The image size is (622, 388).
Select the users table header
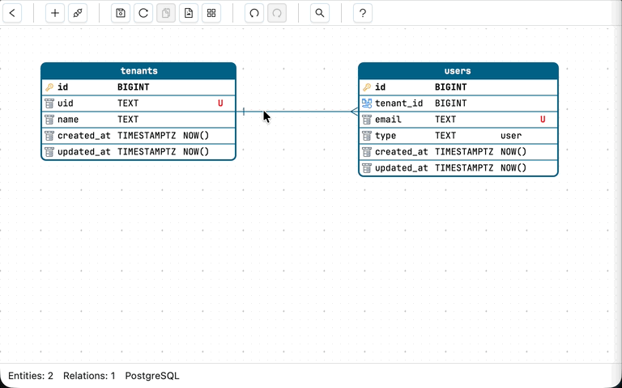(x=458, y=71)
